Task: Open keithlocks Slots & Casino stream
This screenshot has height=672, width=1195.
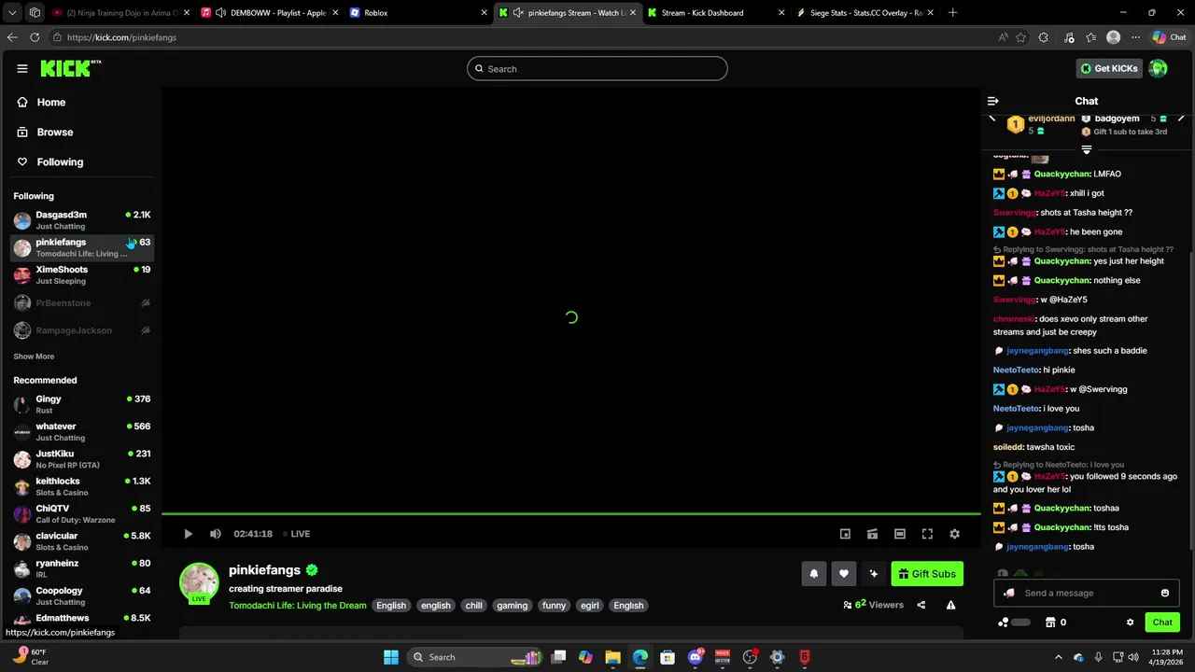Action: point(81,486)
